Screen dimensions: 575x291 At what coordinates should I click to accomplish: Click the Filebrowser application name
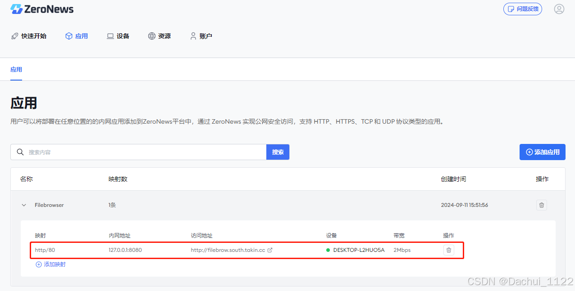[x=49, y=205]
